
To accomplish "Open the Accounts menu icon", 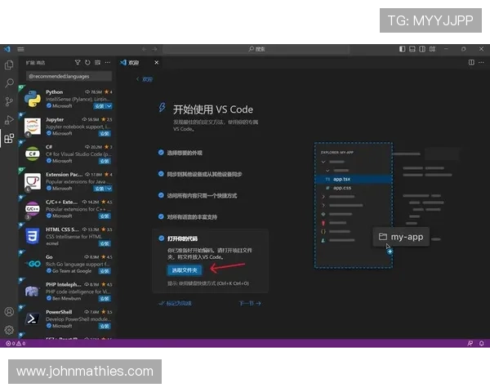I will tap(9, 312).
